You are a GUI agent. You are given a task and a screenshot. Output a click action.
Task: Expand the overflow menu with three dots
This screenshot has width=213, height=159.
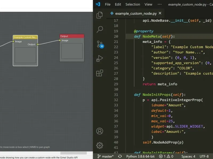click(159, 4)
